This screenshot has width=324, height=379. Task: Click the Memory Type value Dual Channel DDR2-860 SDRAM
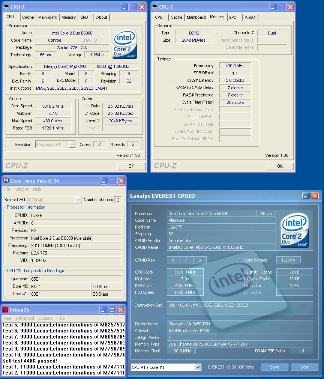(240, 344)
